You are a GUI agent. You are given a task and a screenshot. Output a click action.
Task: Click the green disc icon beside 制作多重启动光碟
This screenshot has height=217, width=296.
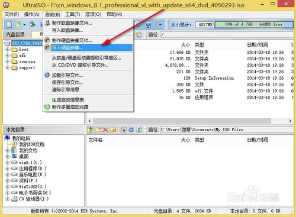[47, 107]
